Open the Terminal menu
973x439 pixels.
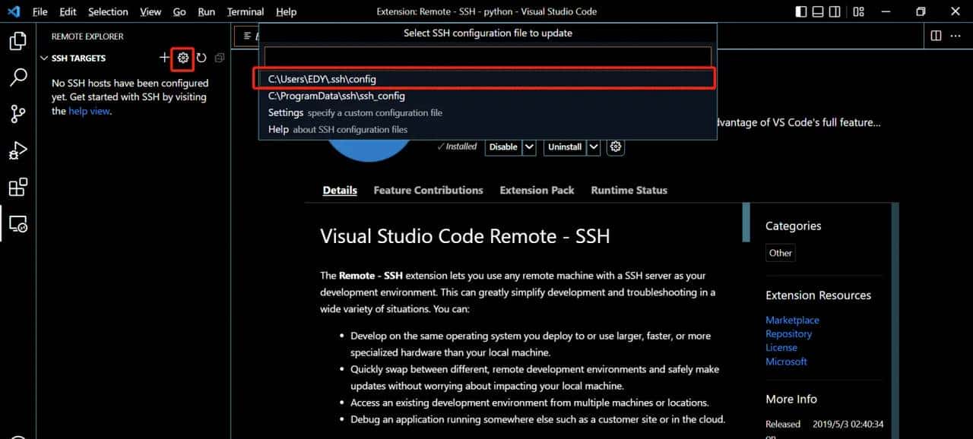click(x=245, y=11)
